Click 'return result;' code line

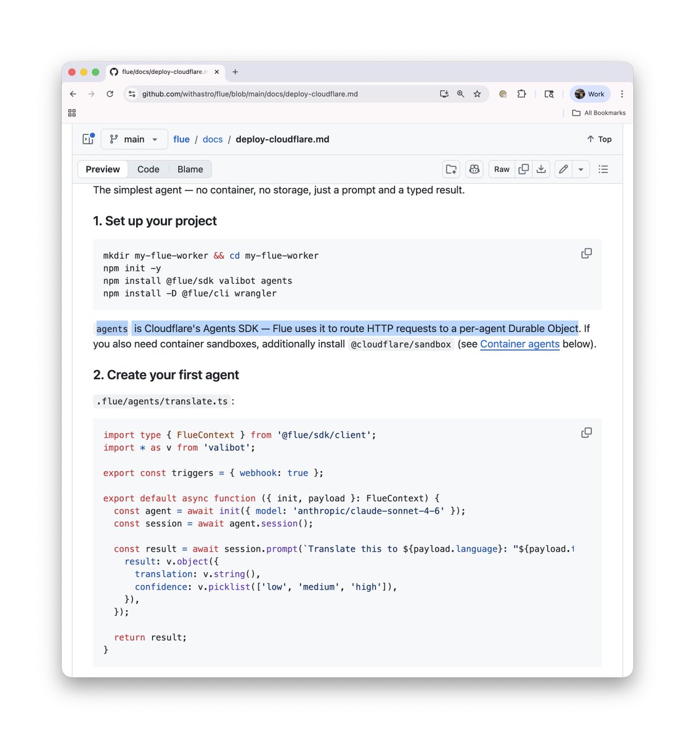150,637
